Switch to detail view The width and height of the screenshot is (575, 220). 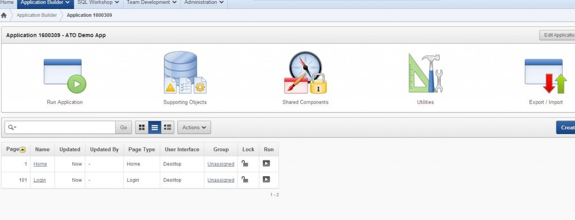167,127
